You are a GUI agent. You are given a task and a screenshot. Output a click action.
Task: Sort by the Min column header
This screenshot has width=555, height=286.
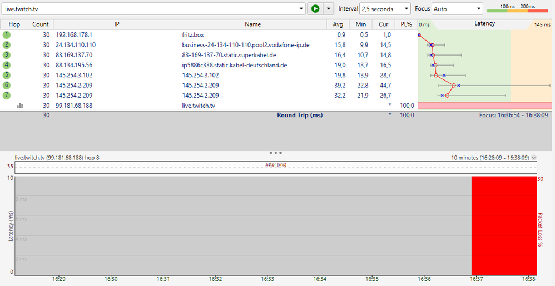(x=361, y=24)
